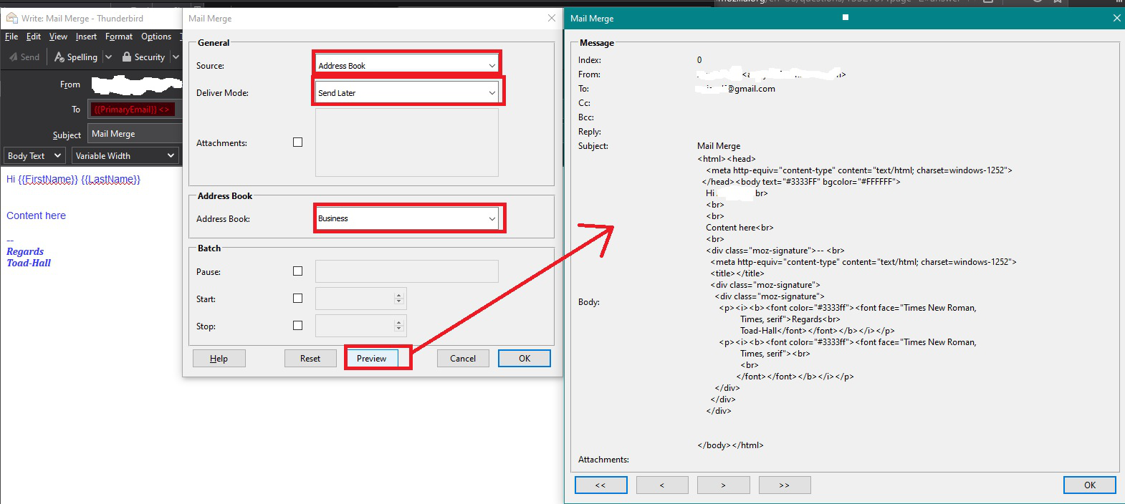Open the Spelling dropdown arrow

coord(108,57)
